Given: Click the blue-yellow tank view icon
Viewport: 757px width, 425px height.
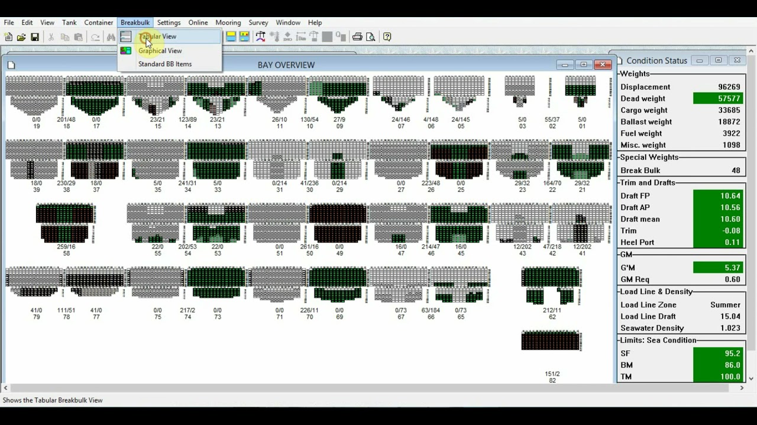Looking at the screenshot, I should point(231,37).
